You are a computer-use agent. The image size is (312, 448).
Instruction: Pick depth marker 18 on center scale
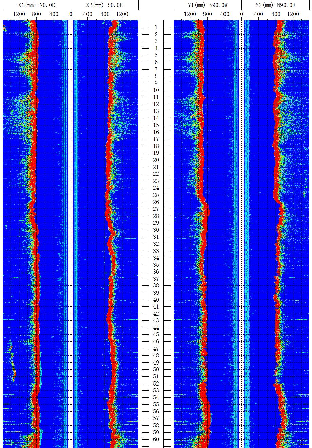[x=156, y=146]
